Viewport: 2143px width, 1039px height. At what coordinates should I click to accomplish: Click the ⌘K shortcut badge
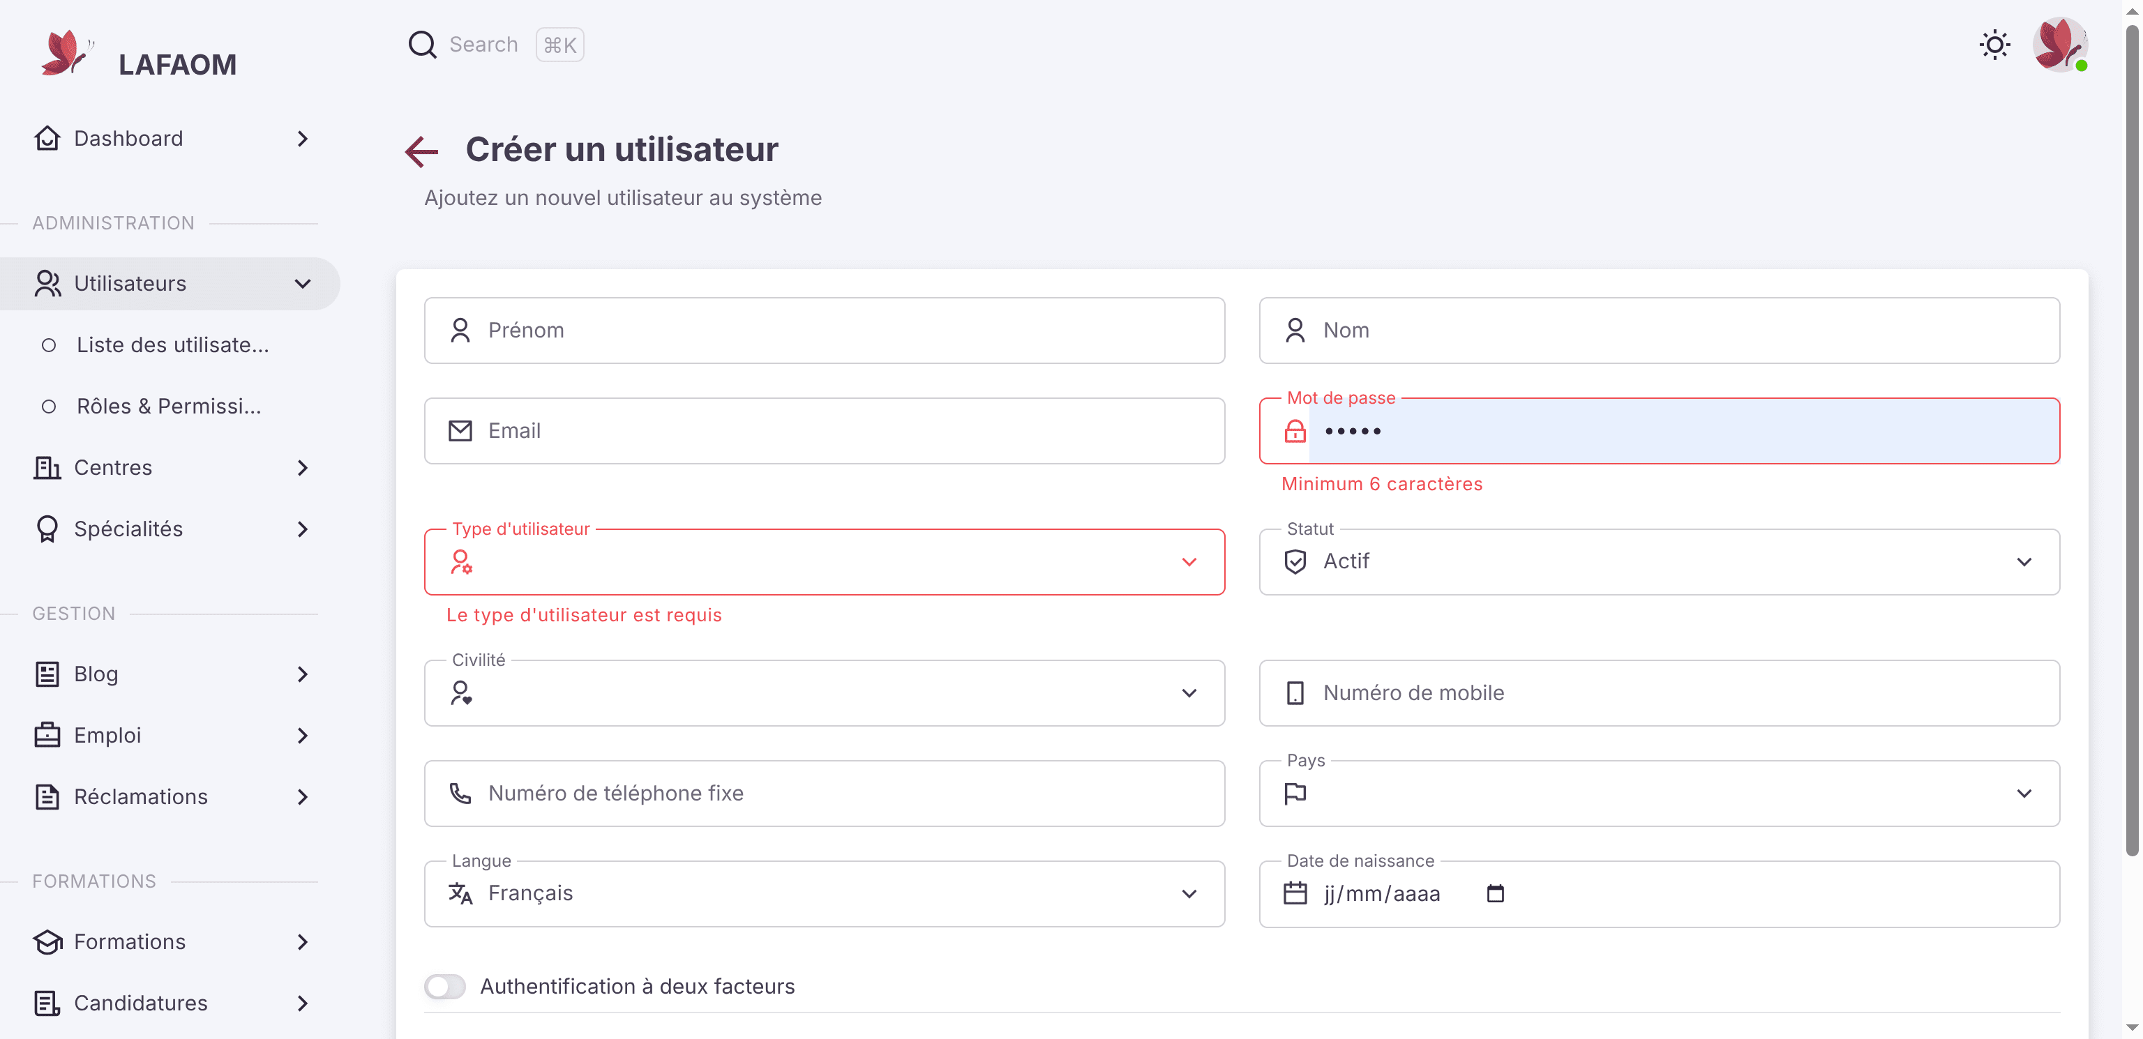[560, 45]
